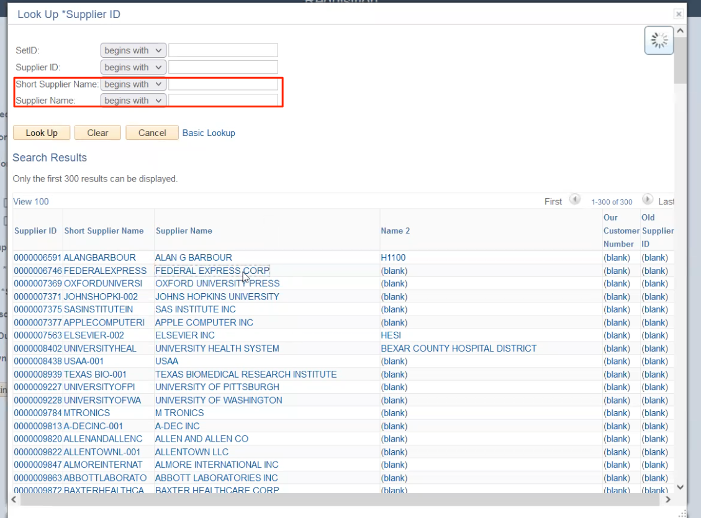
Task: Sort by Supplier Name column header
Action: click(184, 231)
